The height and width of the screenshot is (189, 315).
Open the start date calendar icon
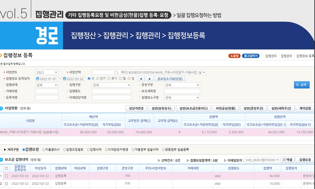tap(37, 79)
